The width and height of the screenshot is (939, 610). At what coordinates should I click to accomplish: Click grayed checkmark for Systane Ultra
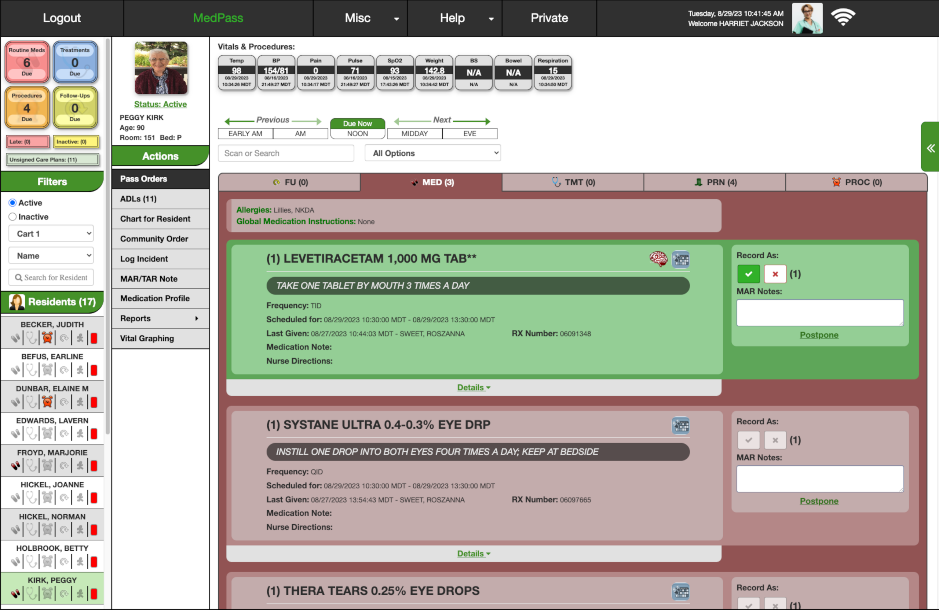748,440
